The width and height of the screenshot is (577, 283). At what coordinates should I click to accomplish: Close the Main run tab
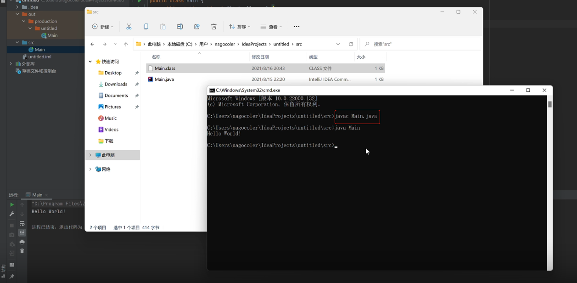[x=47, y=195]
